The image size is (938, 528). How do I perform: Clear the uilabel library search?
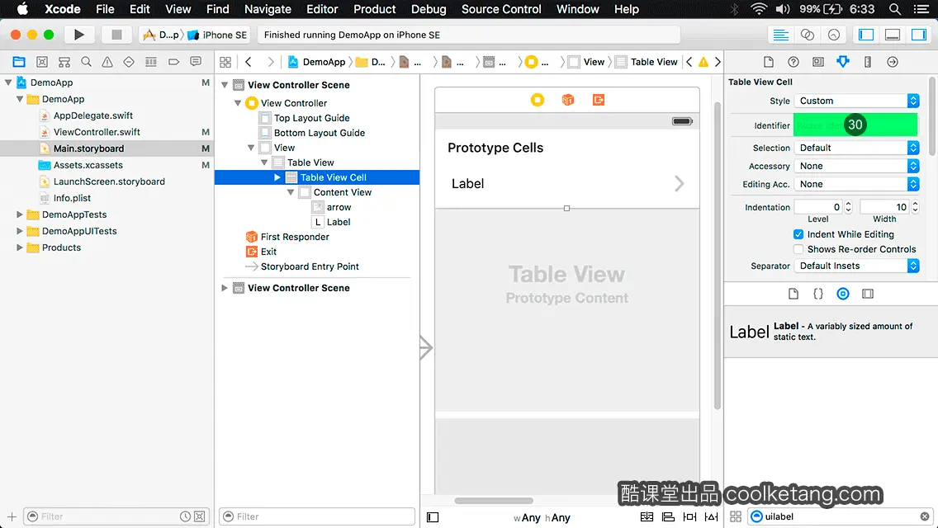click(924, 516)
